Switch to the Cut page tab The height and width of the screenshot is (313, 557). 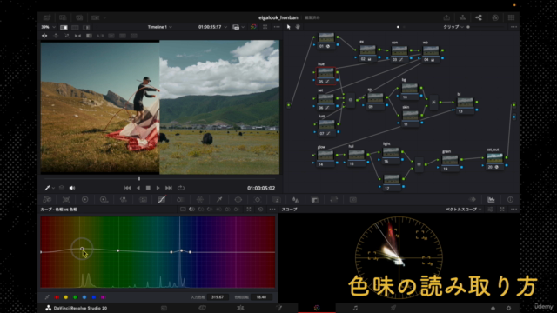202,308
